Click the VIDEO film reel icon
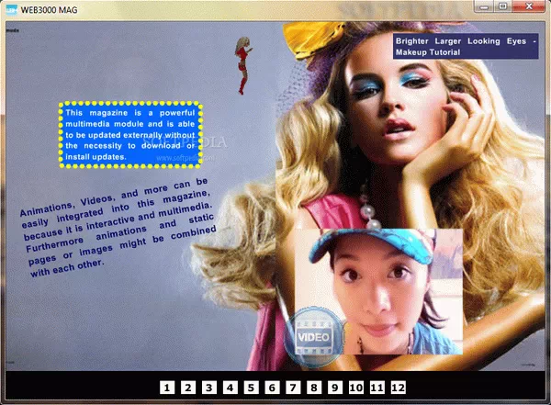 tap(314, 337)
